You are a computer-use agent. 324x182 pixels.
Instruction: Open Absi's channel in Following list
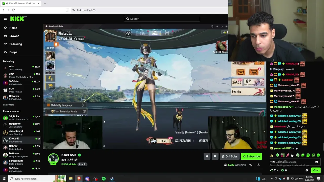[21, 68]
